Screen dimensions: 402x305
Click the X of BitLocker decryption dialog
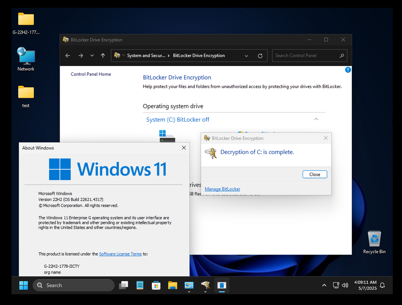[325, 138]
